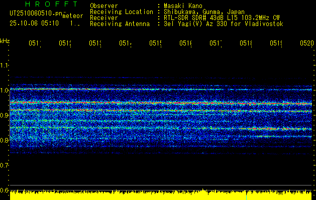
Task: Select the 0.8 kHz axis label
Action: tap(4, 140)
